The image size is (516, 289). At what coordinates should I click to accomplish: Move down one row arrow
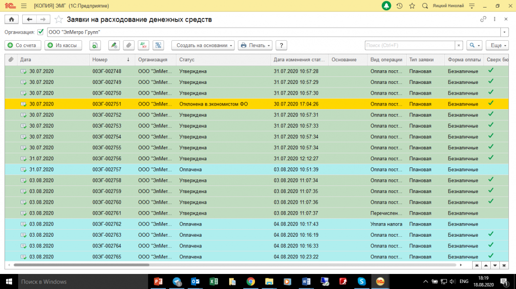(x=495, y=265)
